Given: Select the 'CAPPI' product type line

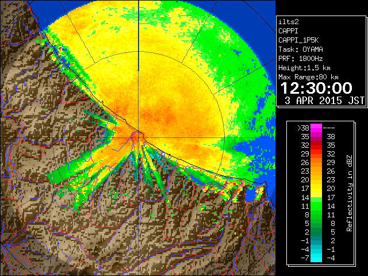Looking at the screenshot, I should (288, 31).
